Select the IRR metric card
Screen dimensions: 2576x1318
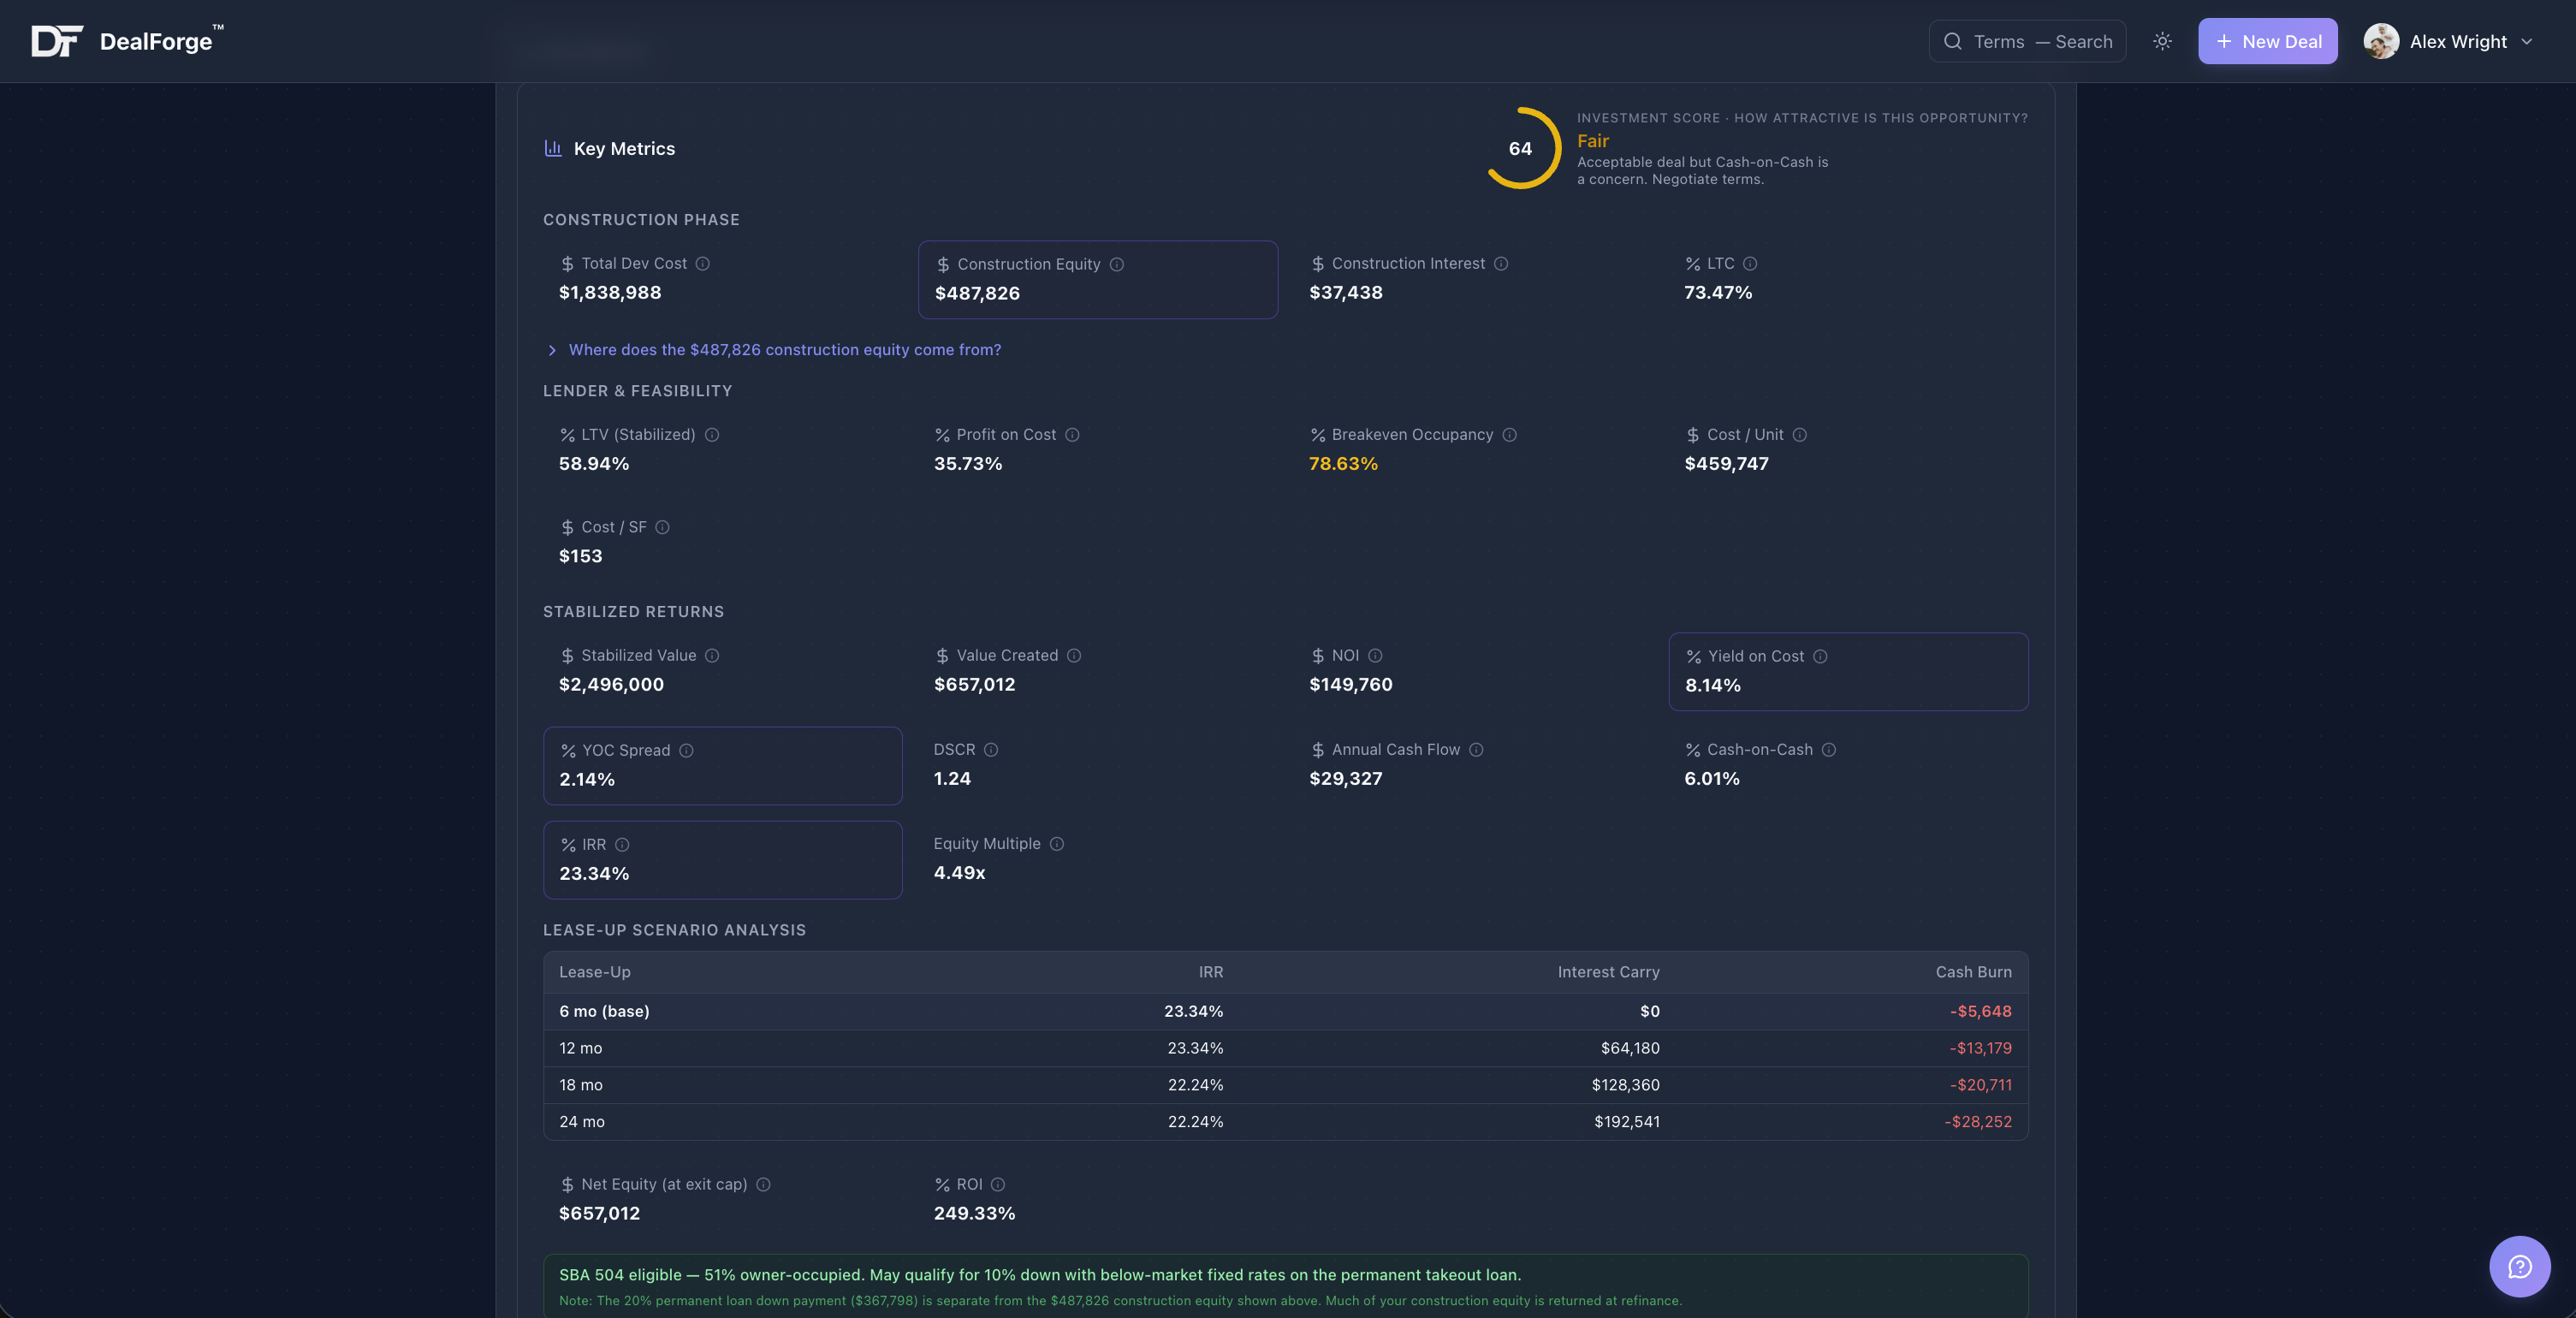722,859
